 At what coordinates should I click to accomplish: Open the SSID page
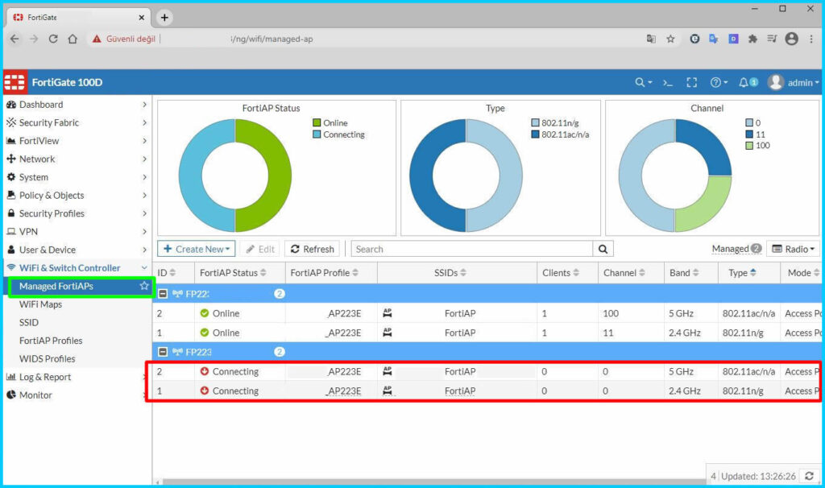pos(29,322)
